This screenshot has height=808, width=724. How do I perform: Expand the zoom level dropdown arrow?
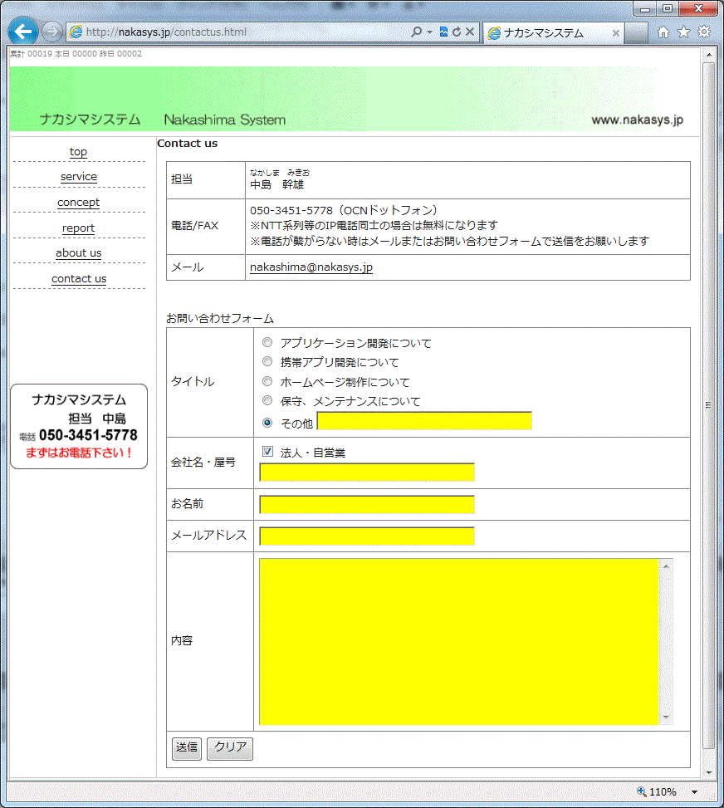click(694, 792)
